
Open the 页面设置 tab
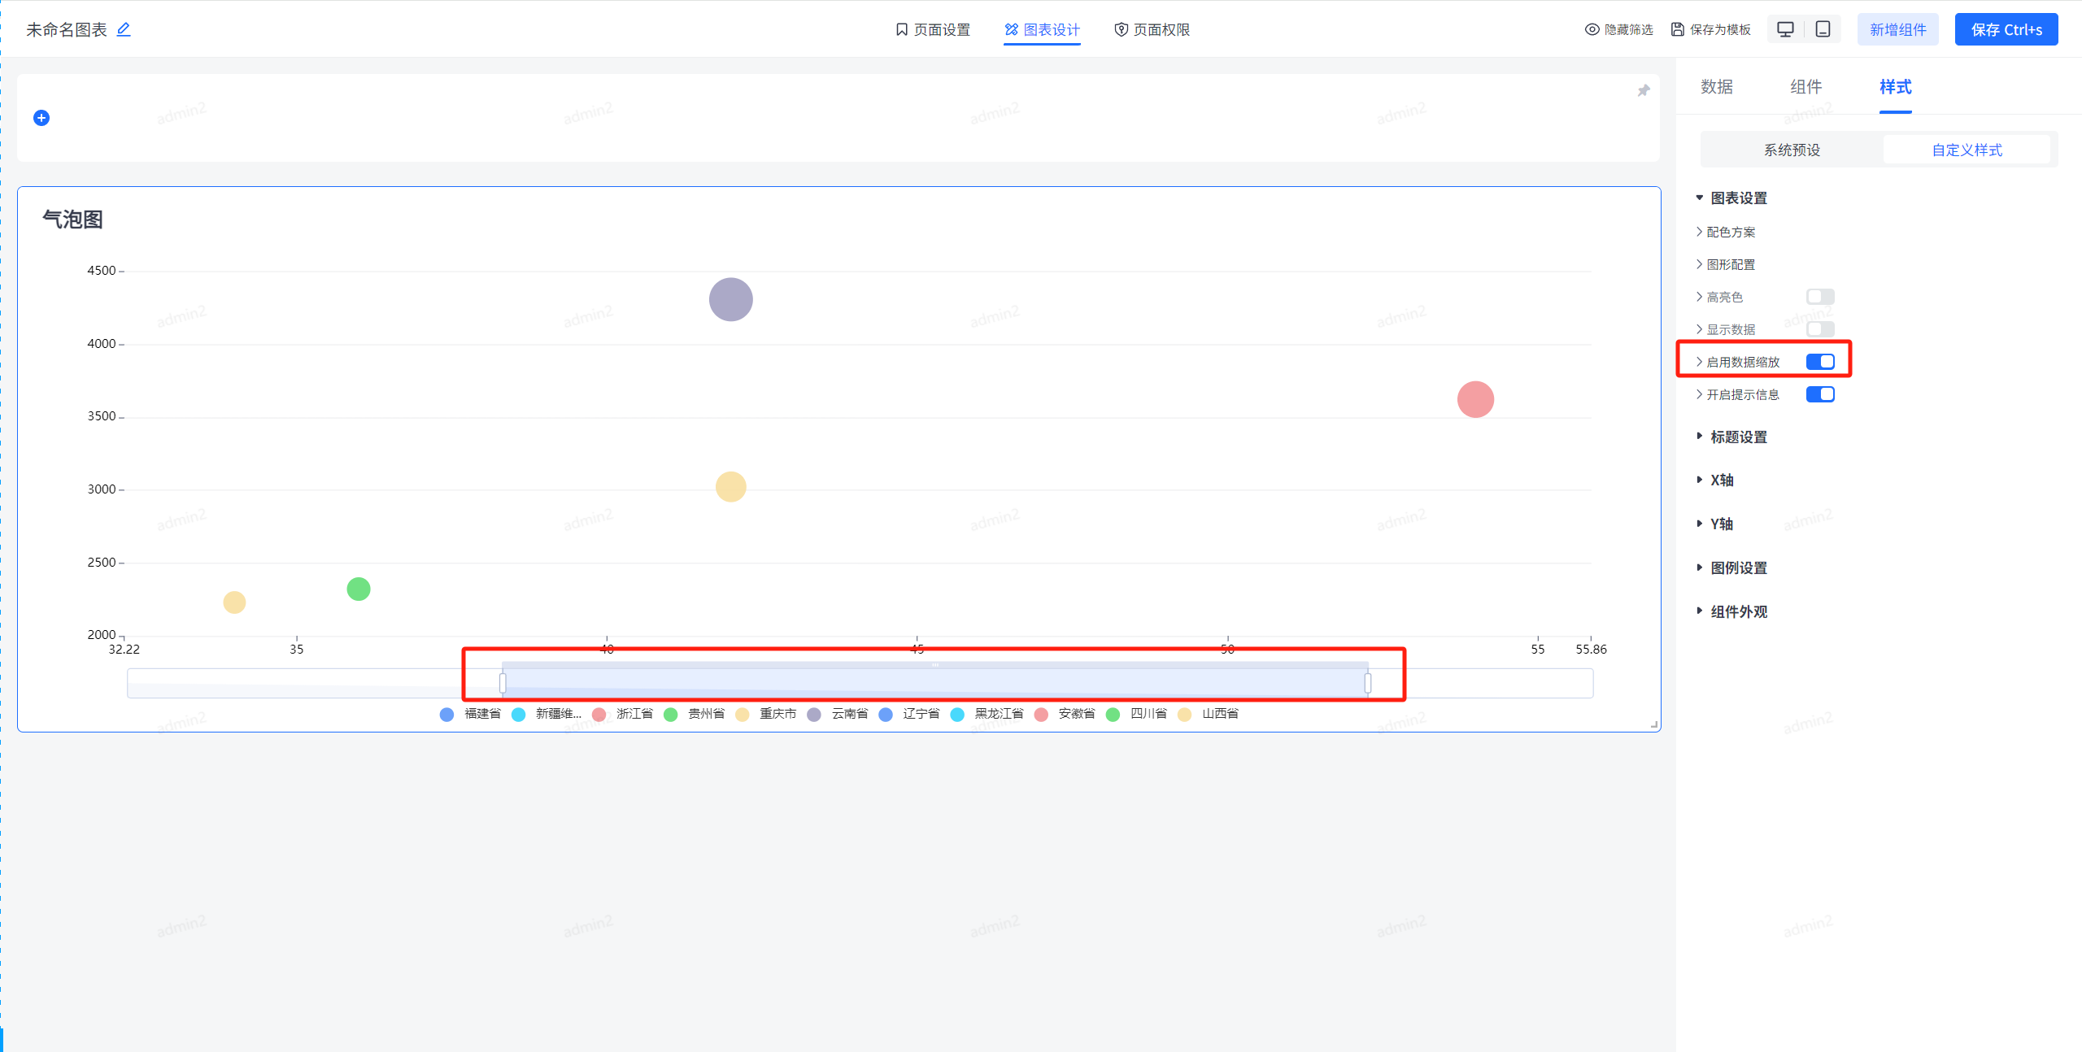pyautogui.click(x=933, y=29)
